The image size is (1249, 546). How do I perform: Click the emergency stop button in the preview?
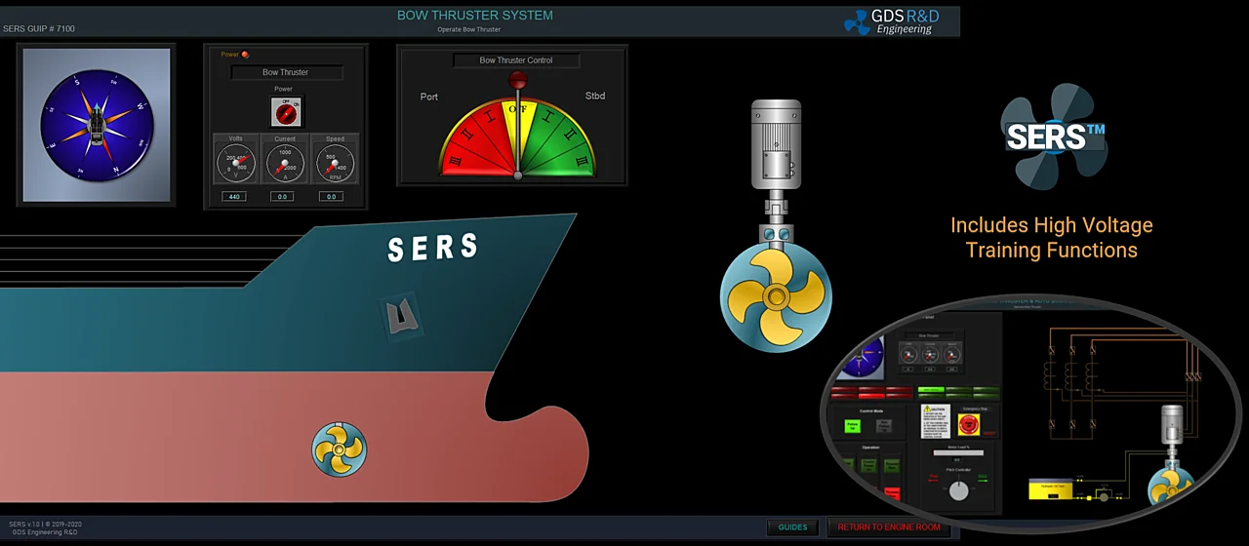tap(969, 424)
